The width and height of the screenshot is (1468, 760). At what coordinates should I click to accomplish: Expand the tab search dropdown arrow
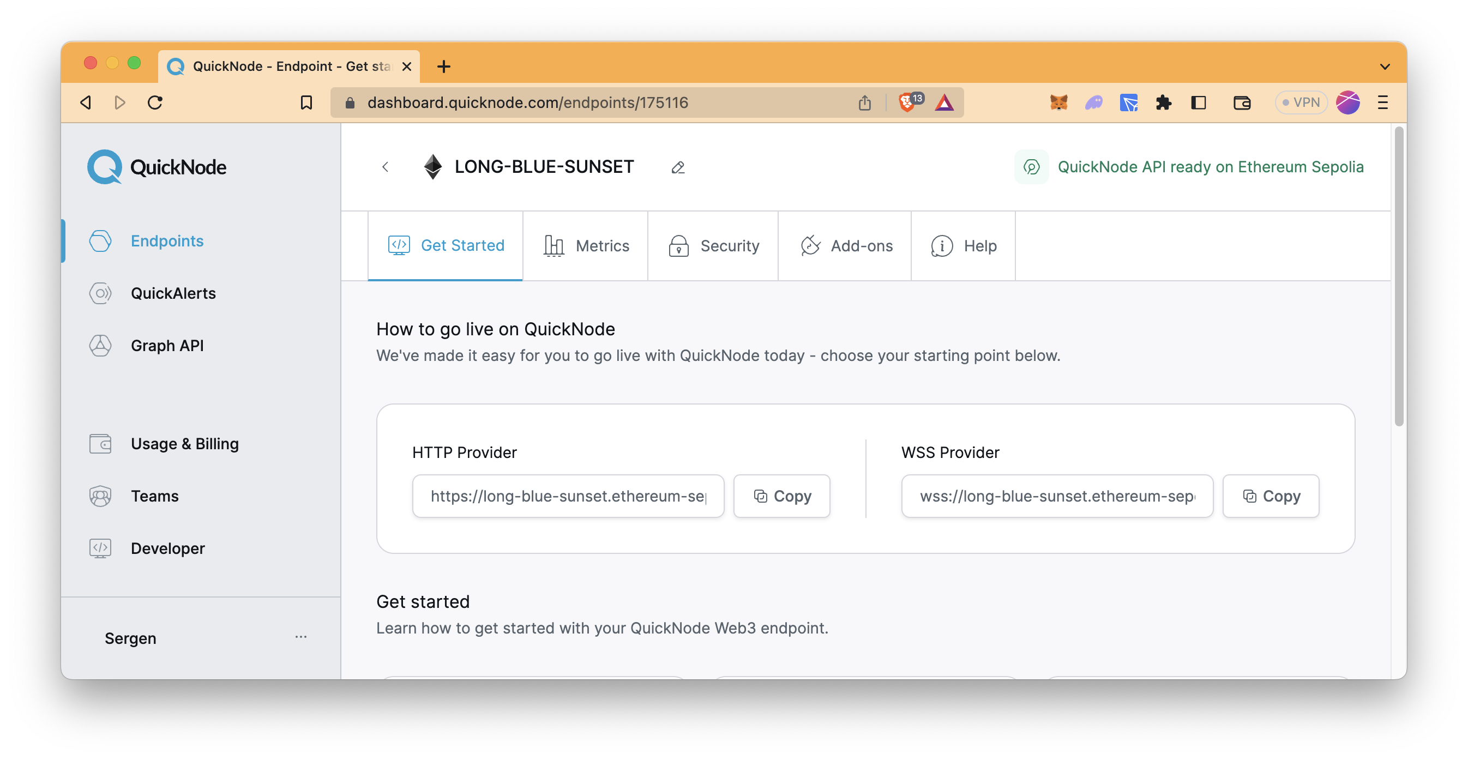coord(1385,67)
